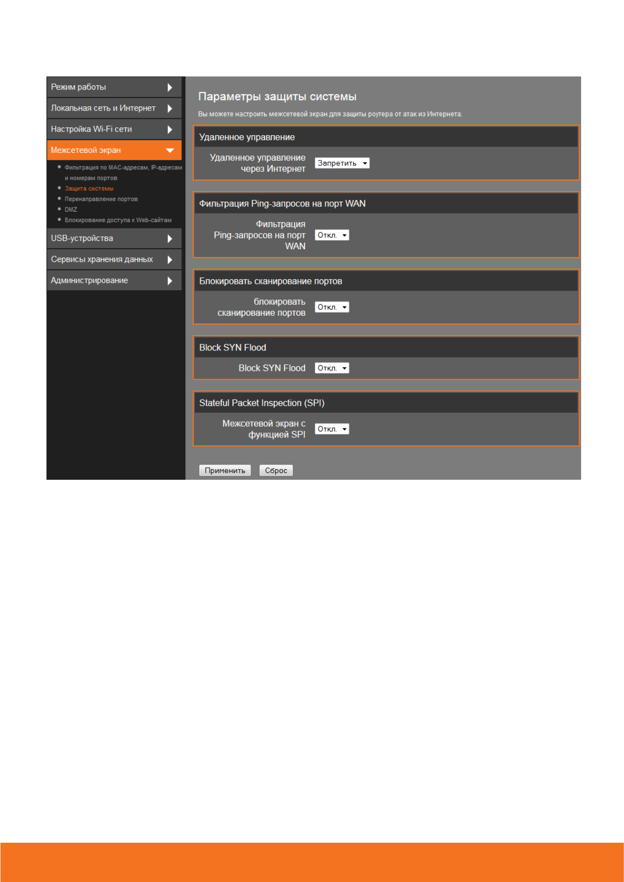Image resolution: width=624 pixels, height=882 pixels.
Task: Expand the Настройка Wi-Fi сети arrow
Action: click(170, 129)
